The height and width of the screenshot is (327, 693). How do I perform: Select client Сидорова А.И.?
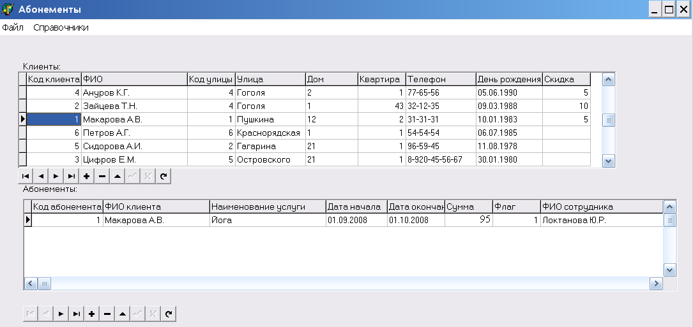click(x=134, y=146)
